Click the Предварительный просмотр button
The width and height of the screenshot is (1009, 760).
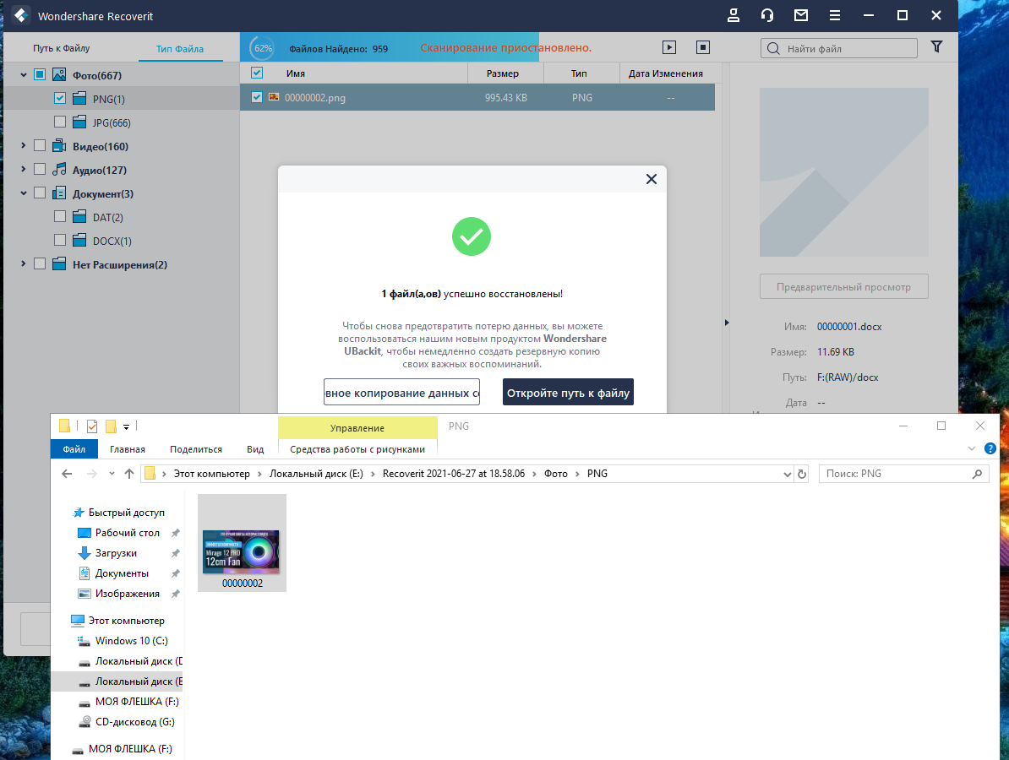(843, 287)
